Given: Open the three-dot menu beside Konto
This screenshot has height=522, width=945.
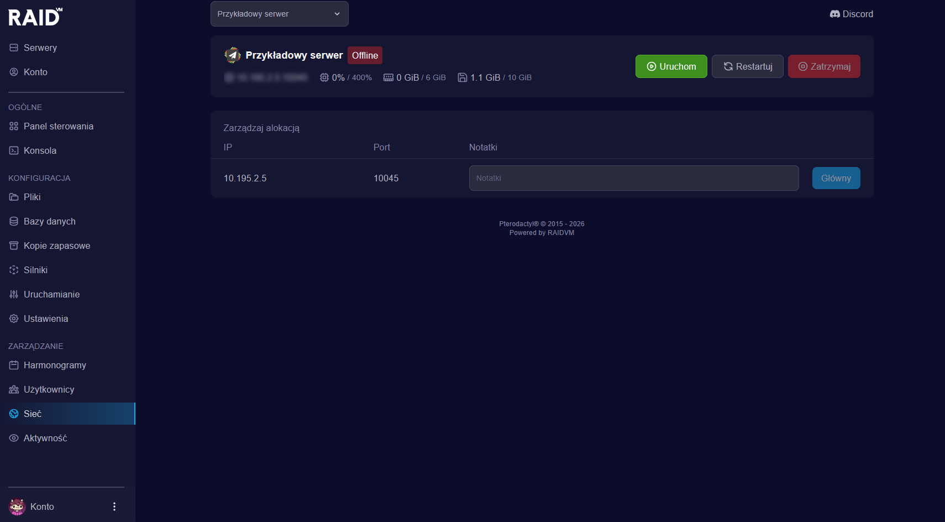Looking at the screenshot, I should tap(114, 507).
